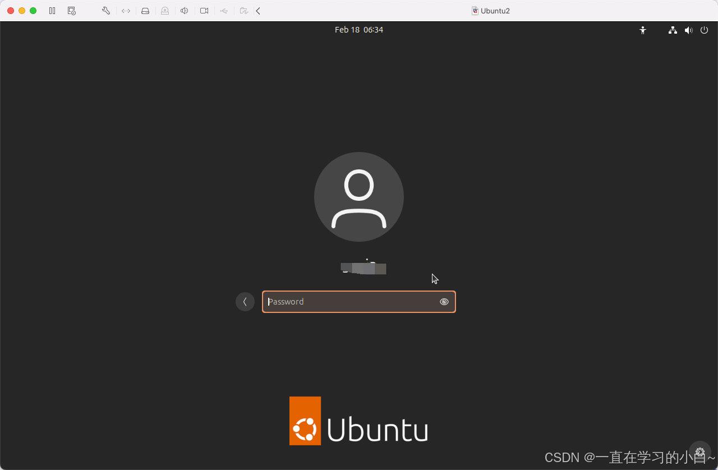The image size is (718, 470).
Task: Pause the virtual machine
Action: (52, 11)
